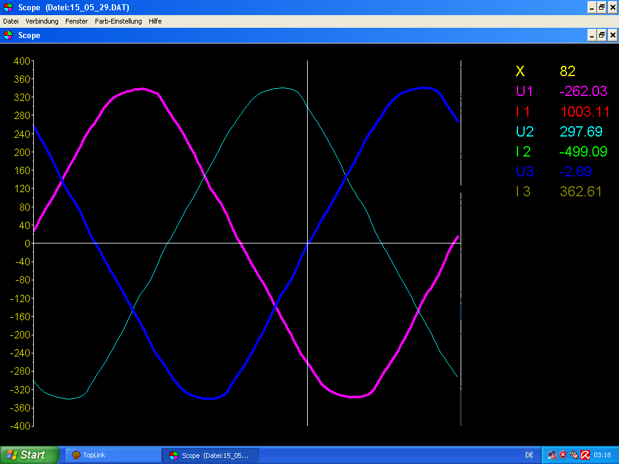619x464 pixels.
Task: Open the disconnected network tray icon
Action: (552, 455)
